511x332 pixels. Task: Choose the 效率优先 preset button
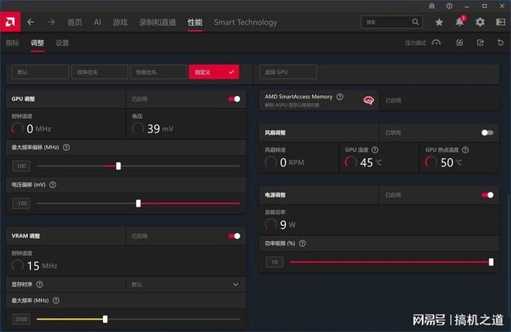click(x=100, y=72)
